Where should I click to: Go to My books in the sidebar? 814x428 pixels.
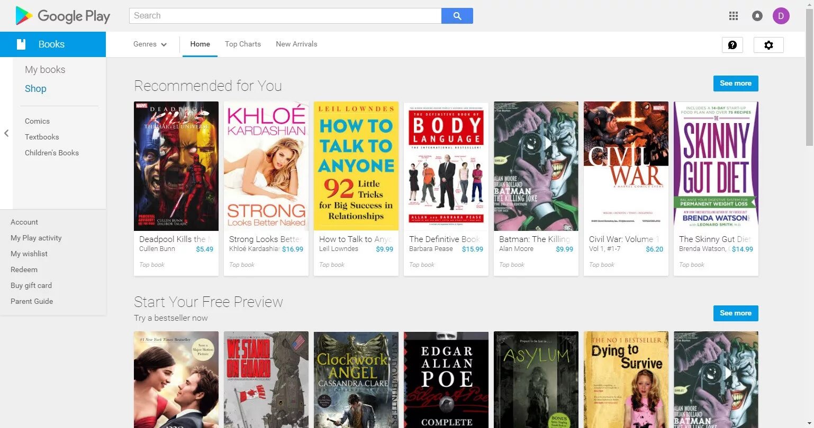45,69
